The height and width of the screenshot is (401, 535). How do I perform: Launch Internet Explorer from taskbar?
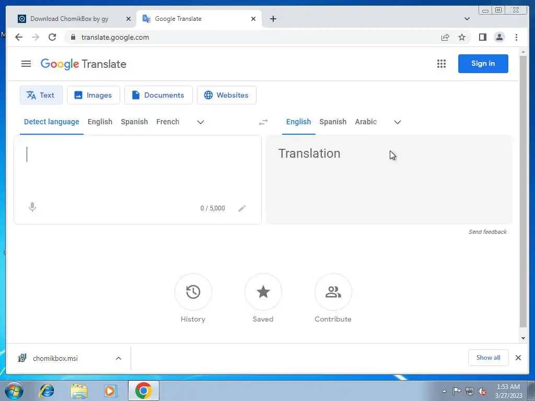[46, 391]
